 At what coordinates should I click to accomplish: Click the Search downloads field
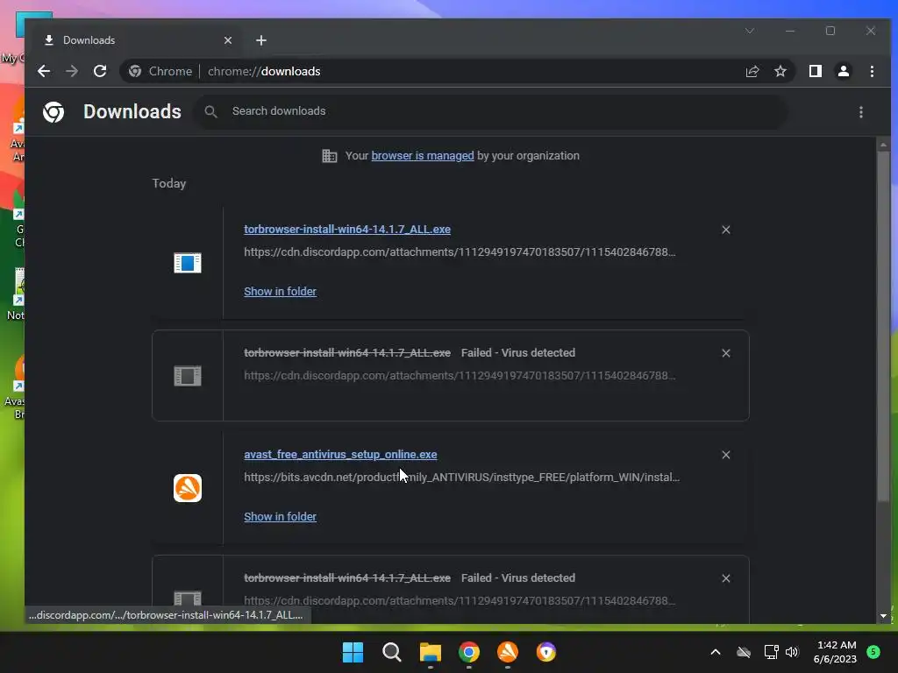(x=491, y=111)
